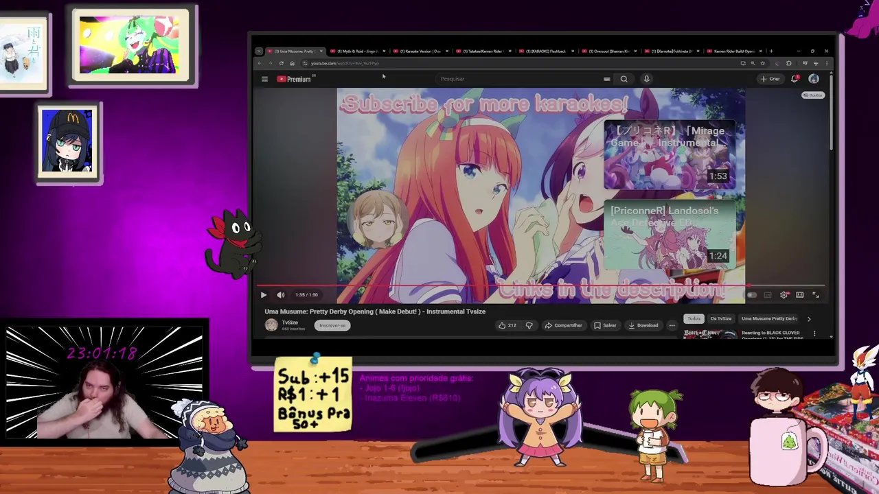The image size is (879, 494).
Task: Open the Mirage Game Instrumental end-screen video
Action: [x=670, y=154]
